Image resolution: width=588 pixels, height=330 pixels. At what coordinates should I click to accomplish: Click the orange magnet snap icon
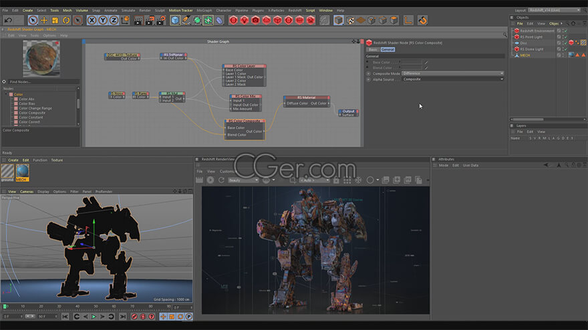422,20
